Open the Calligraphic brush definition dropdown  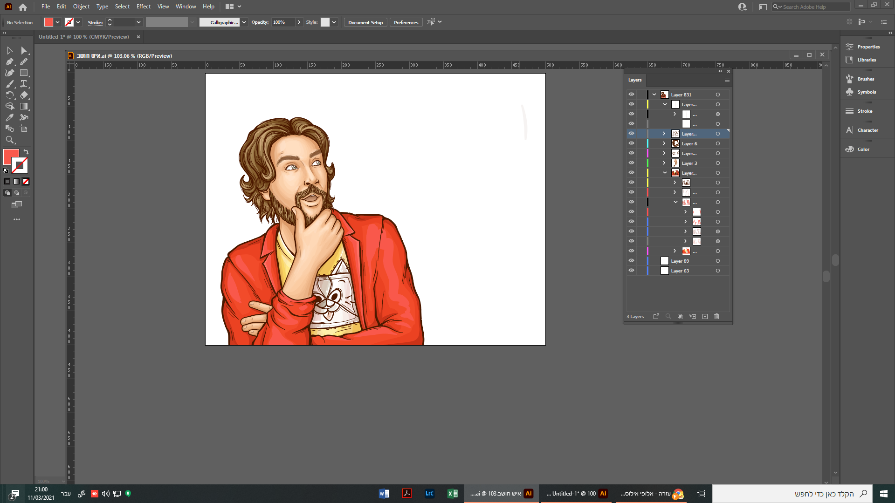(244, 22)
